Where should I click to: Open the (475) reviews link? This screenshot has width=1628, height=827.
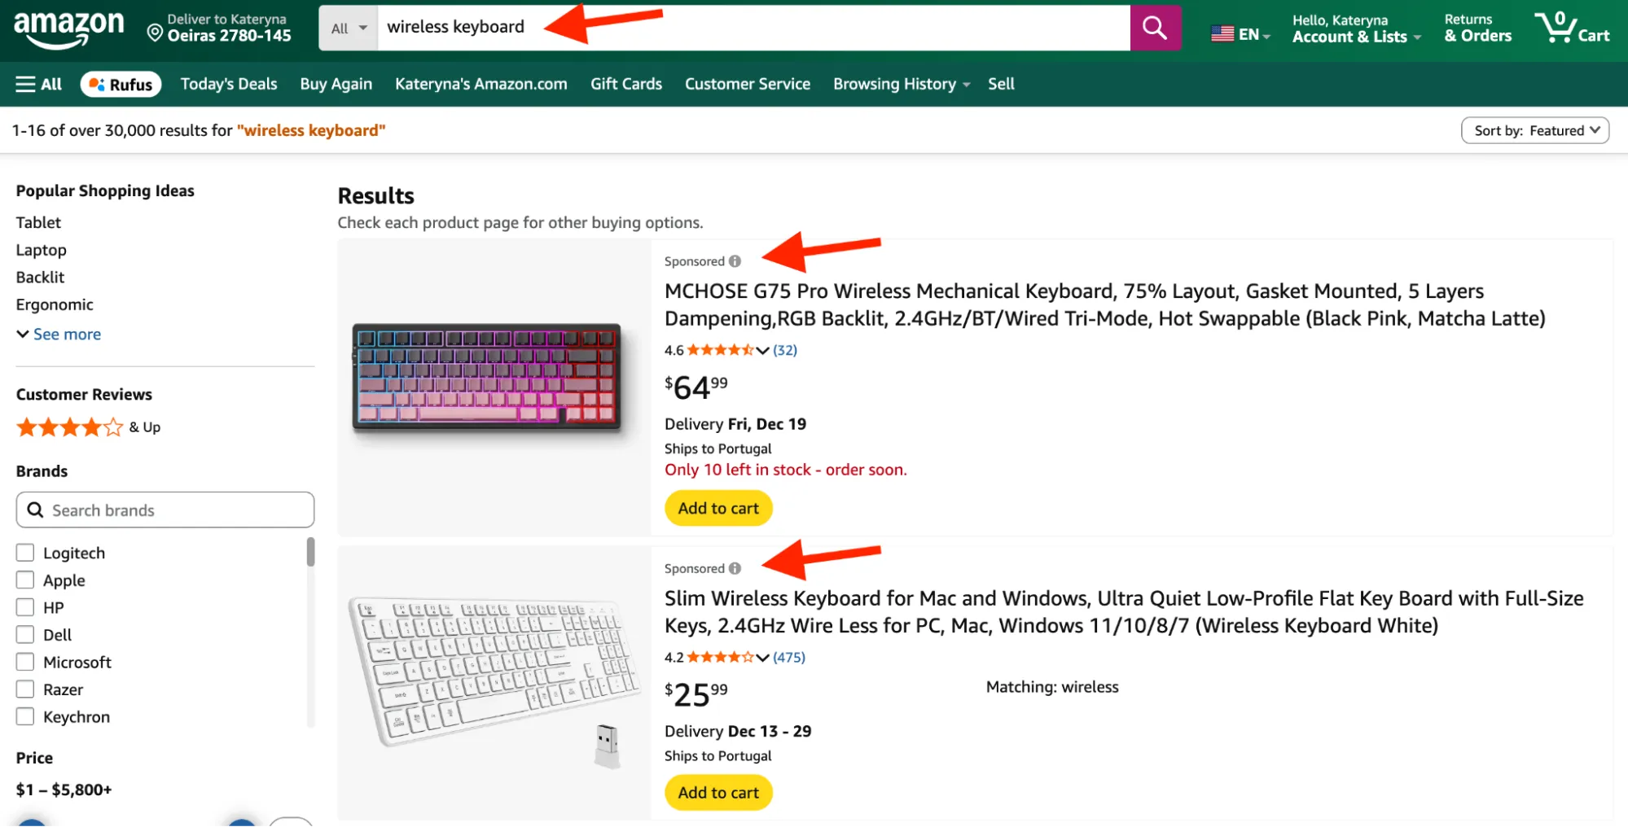[x=788, y=657]
